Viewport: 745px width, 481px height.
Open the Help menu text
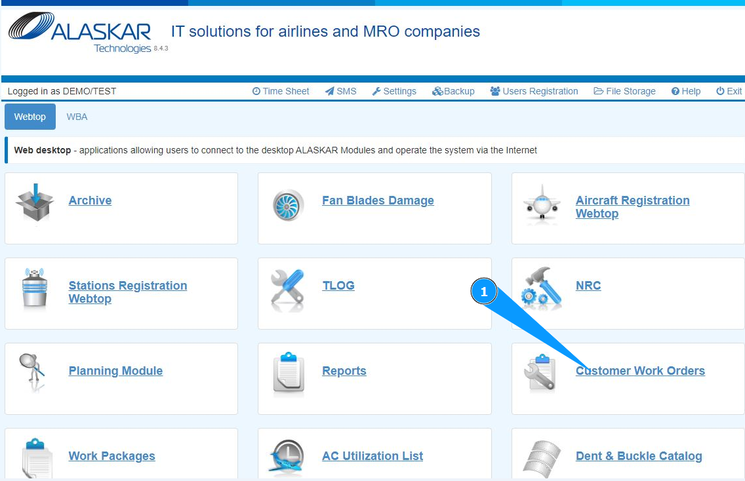[691, 91]
